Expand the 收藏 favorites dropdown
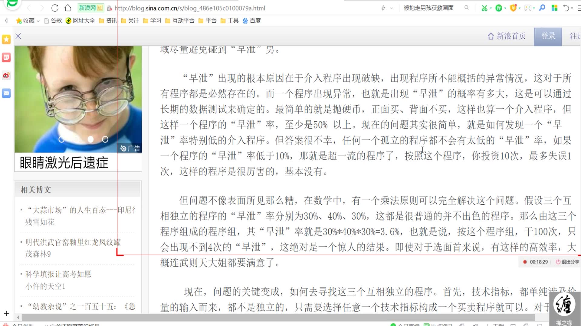Viewport: 581px width, 326px height. (38, 21)
